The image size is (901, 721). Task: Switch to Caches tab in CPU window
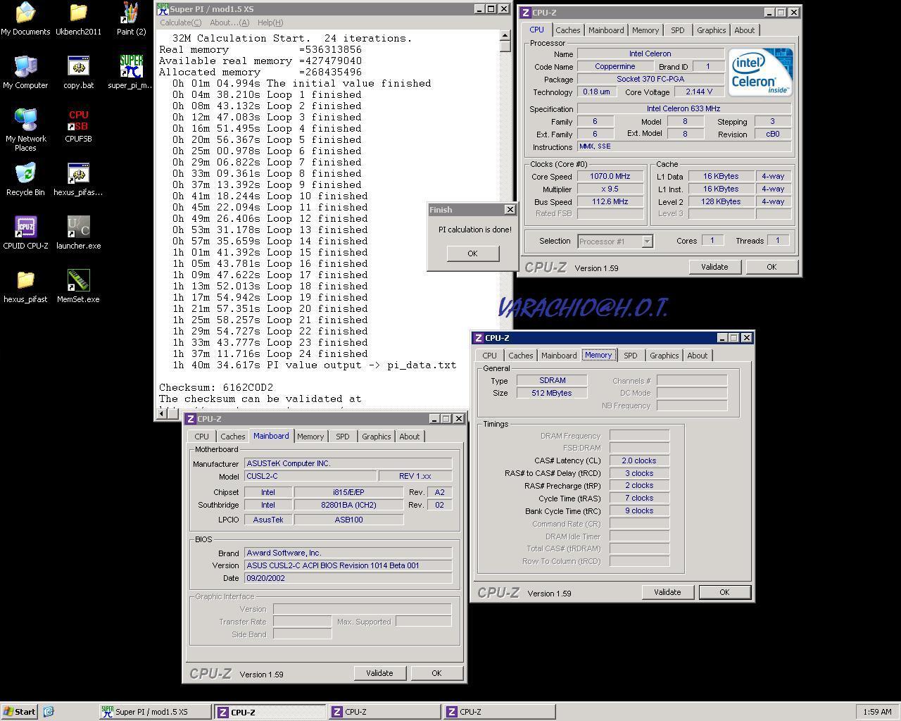568,30
